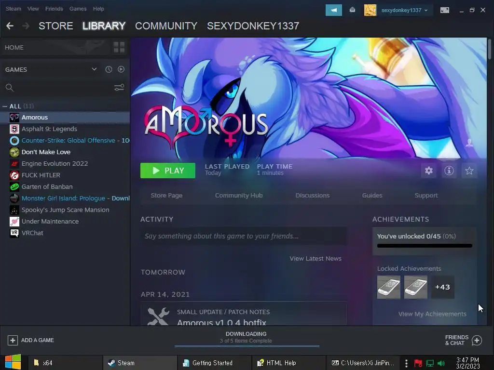Select Spooky's Jump Scare Mansion
This screenshot has height=370, width=494.
click(x=65, y=210)
